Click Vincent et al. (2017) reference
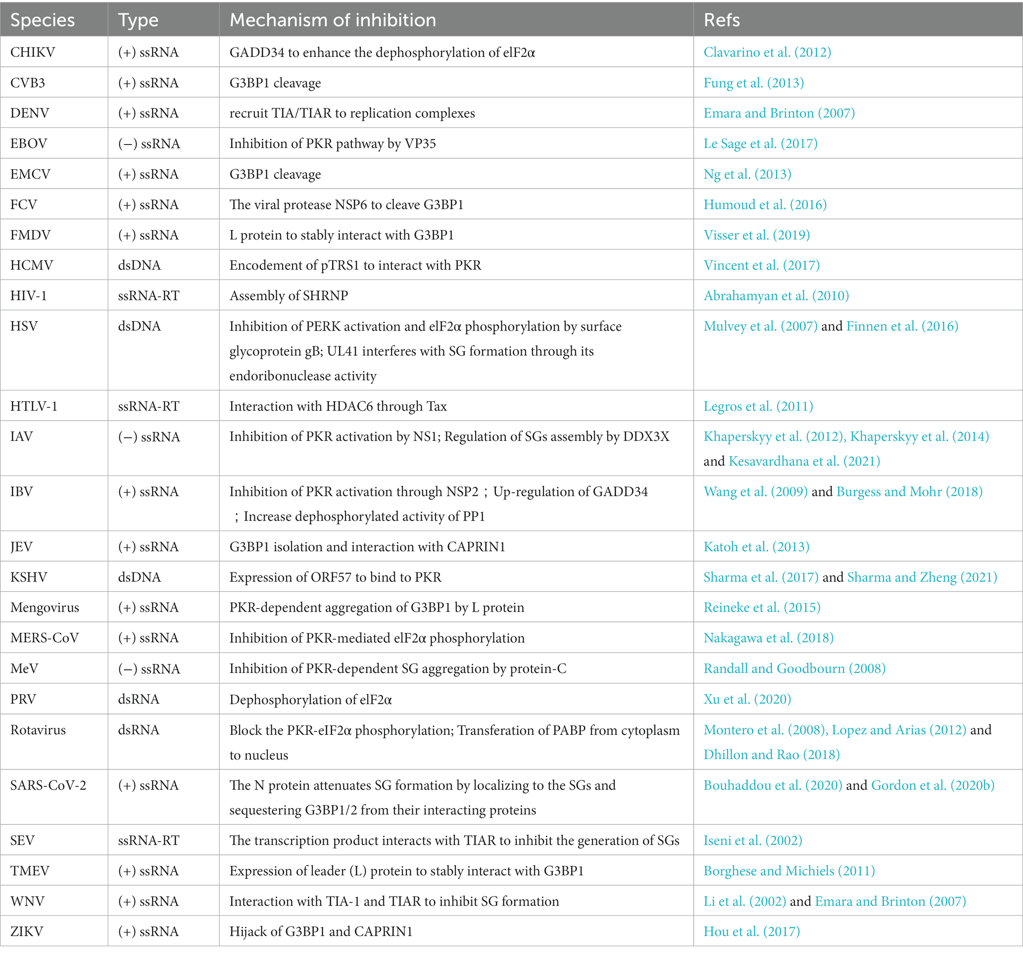1023x955 pixels. (762, 265)
